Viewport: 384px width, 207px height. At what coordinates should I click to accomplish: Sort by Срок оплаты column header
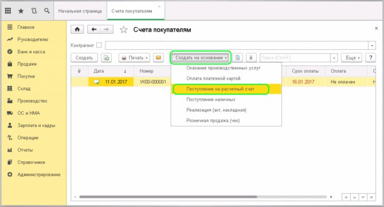(x=305, y=71)
